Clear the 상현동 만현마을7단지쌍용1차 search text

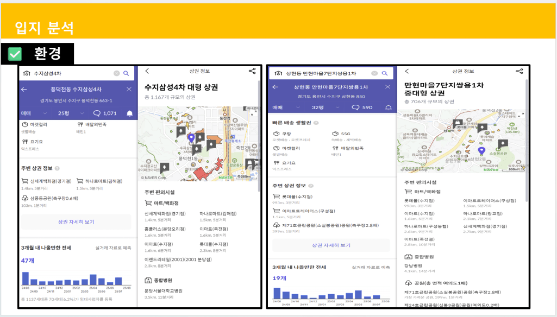374,73
